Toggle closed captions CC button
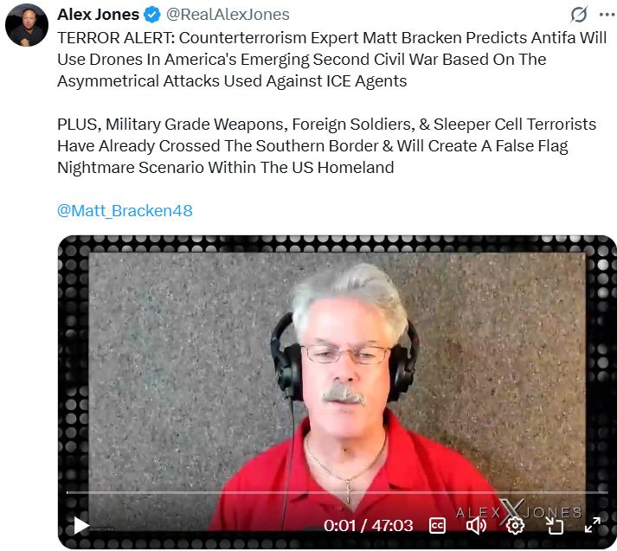This screenshot has width=617, height=551. (x=437, y=526)
